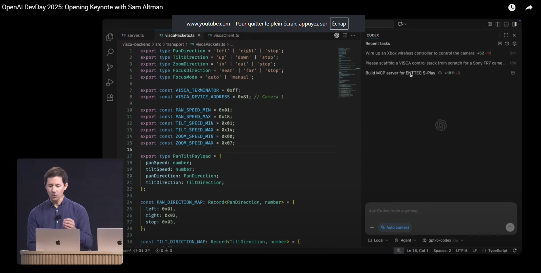Open the Xbox wireless controller task
The width and height of the screenshot is (541, 273).
(x=420, y=53)
